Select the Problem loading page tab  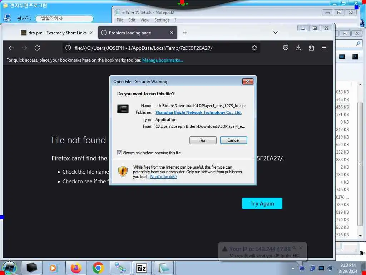[x=138, y=33]
